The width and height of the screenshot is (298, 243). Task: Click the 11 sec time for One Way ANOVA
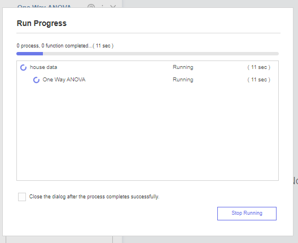(x=258, y=80)
